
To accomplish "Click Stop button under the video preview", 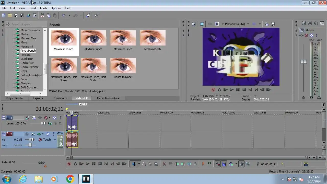I will (x=244, y=90).
